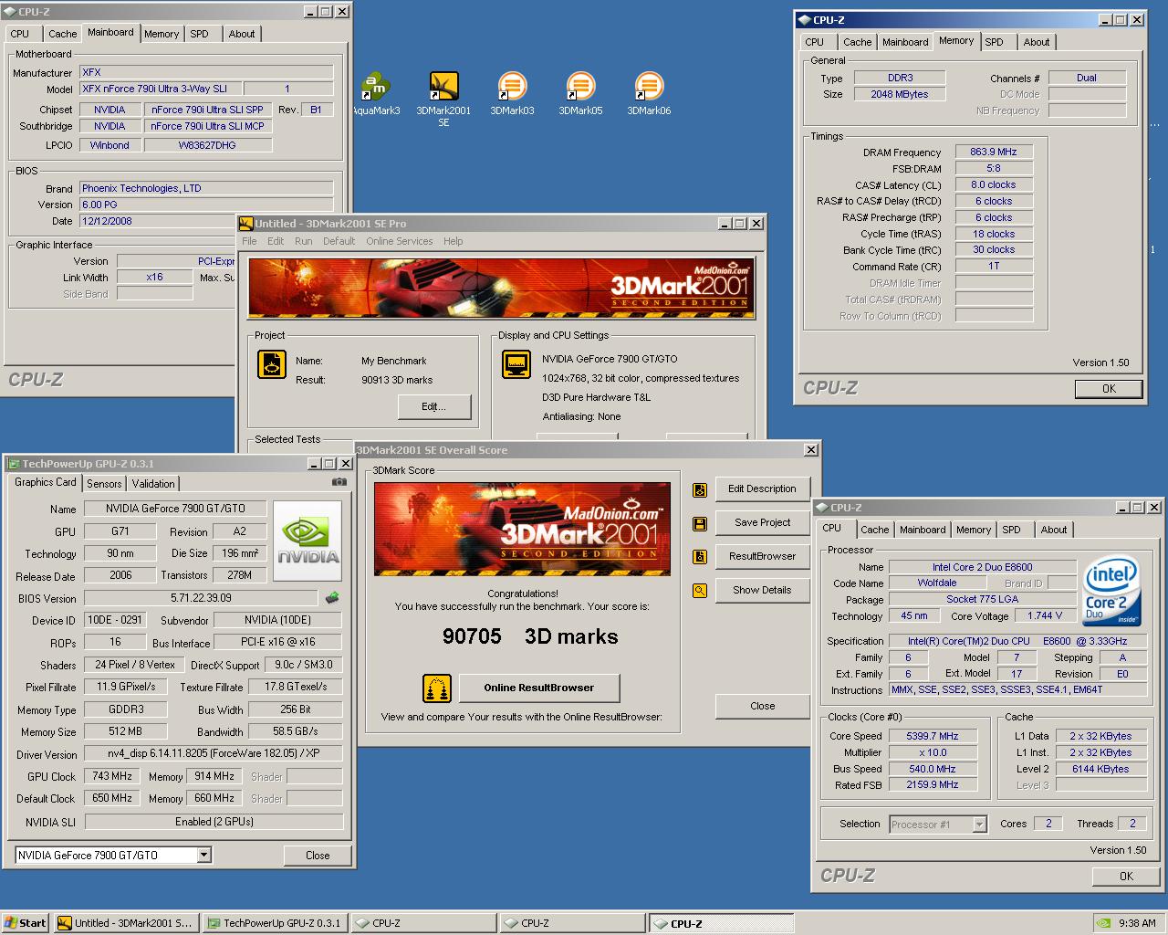Launch the 3DMark05 desktop shortcut
1168x935 pixels.
click(580, 94)
